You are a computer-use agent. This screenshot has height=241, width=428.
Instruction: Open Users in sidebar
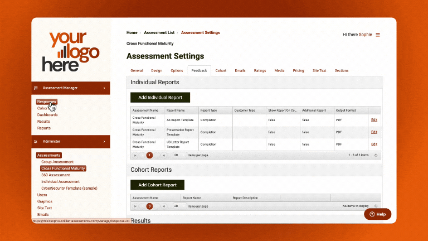[x=42, y=195]
